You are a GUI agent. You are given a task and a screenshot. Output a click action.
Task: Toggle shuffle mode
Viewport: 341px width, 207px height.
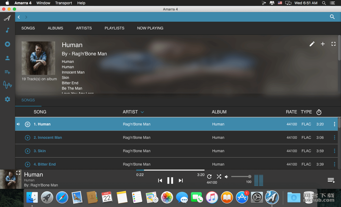point(219,177)
